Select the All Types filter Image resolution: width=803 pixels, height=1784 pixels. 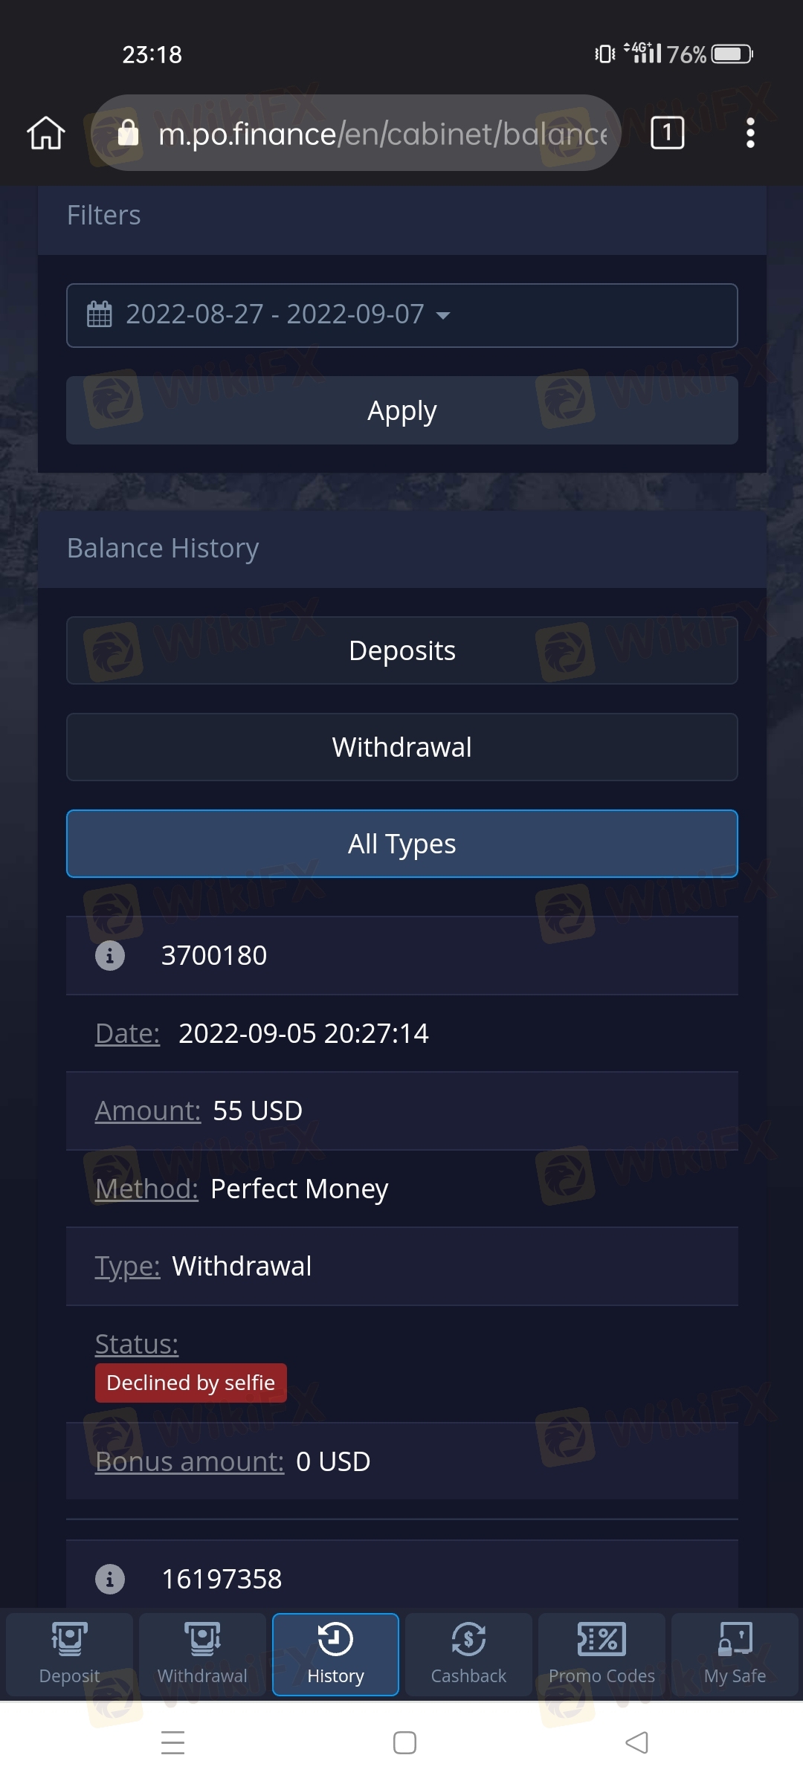(402, 844)
